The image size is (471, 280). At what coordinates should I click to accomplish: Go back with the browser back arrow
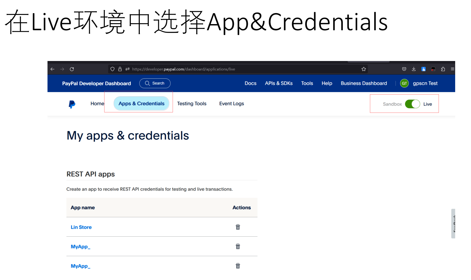[x=52, y=69]
